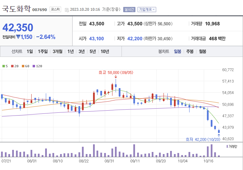Screen dimensions: 243x170
Task: Click the 10/16 date axis label
Action: click(208, 161)
